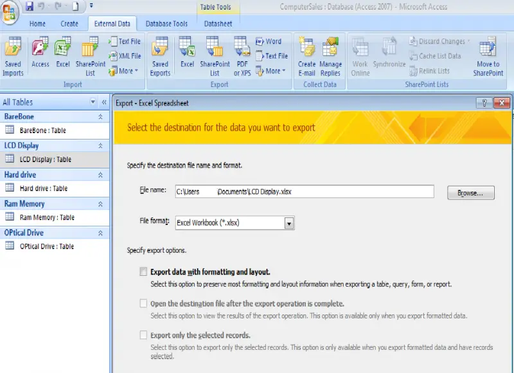
Task: Collapse the OPtical Drive group
Action: (x=101, y=233)
